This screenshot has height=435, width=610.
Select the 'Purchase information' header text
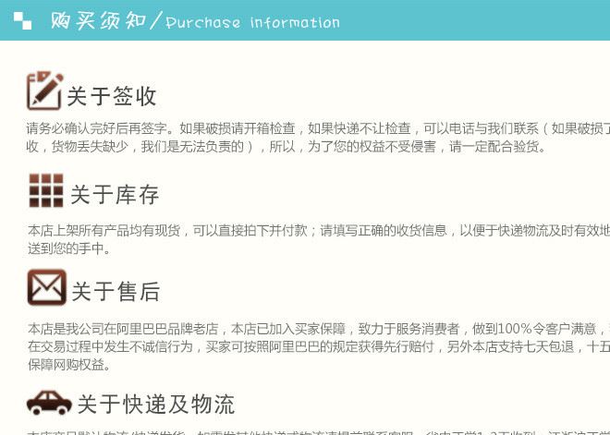(252, 22)
